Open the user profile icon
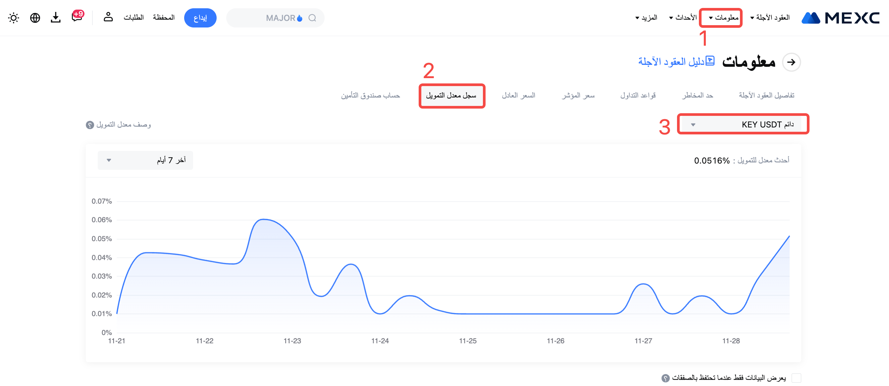Image resolution: width=889 pixels, height=386 pixels. pyautogui.click(x=108, y=17)
